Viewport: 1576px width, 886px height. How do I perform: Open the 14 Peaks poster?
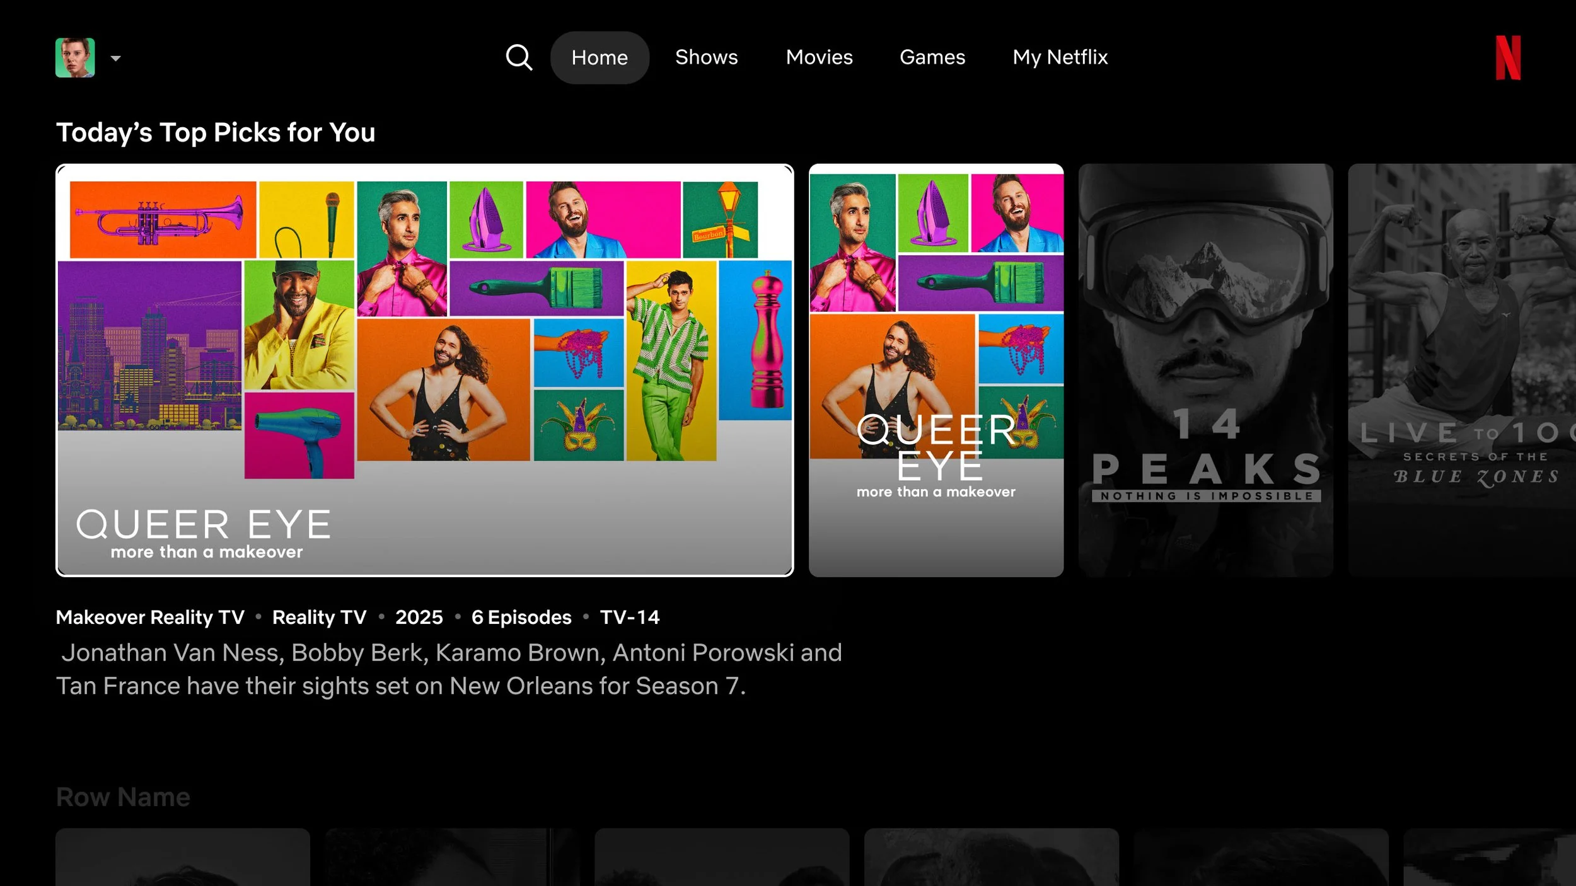pos(1205,370)
